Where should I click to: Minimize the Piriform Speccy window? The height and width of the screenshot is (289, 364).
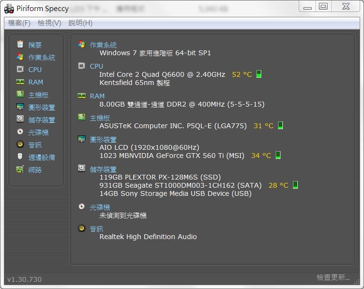click(x=307, y=6)
